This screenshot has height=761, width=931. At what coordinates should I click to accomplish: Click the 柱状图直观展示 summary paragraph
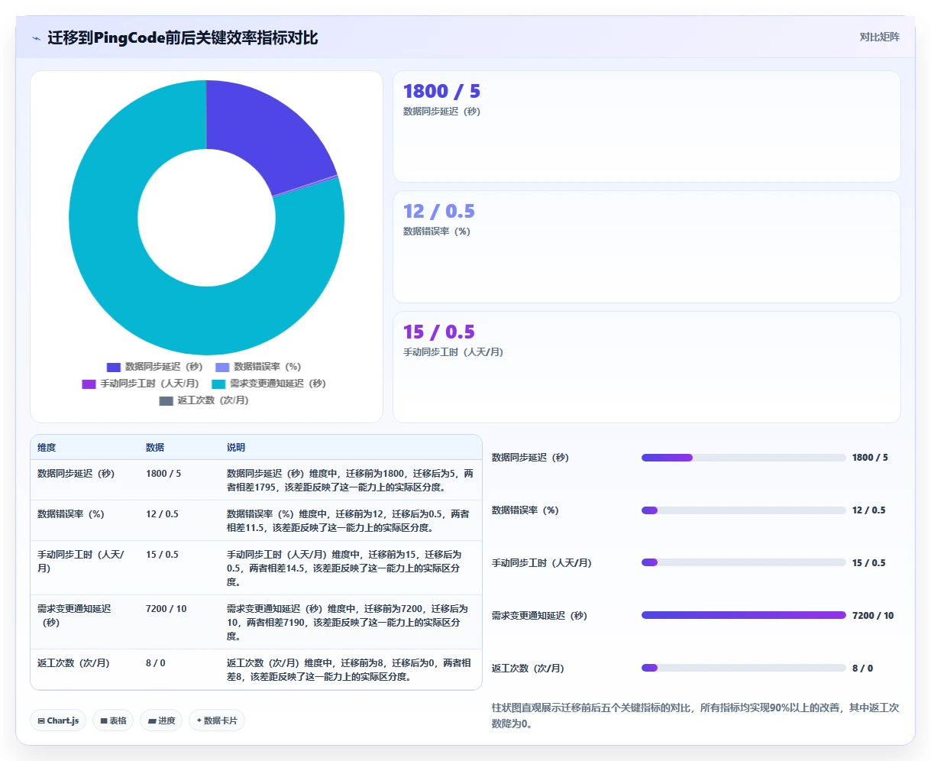[696, 716]
